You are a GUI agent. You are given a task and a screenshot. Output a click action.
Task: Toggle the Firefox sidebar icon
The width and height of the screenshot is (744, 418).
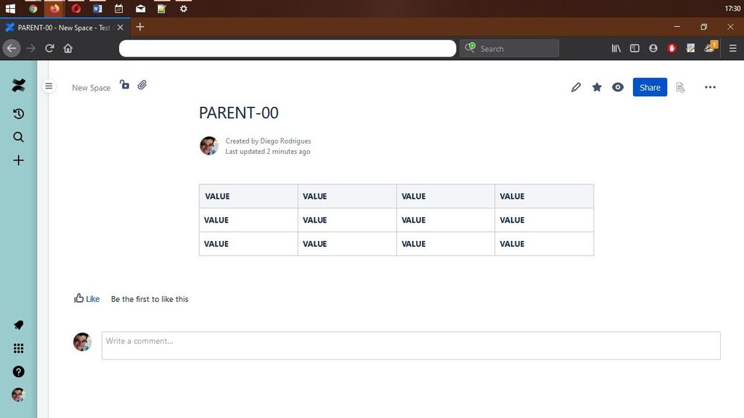click(635, 48)
